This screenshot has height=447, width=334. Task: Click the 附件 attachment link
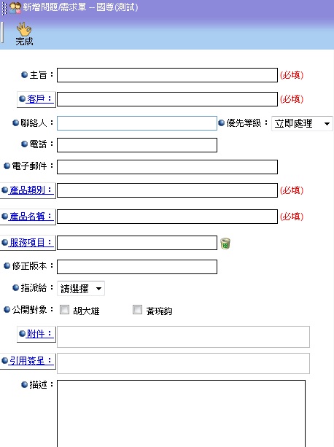tap(36, 334)
